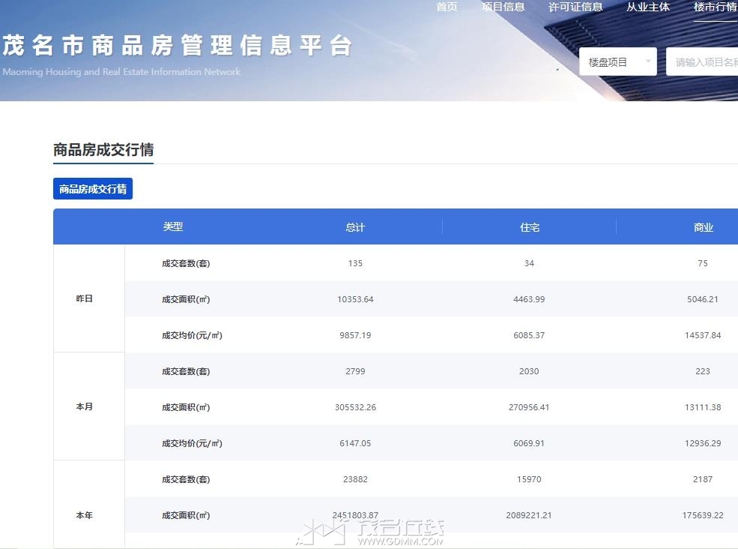Click the 成交面积(㎡) label in the 本年 group

186,515
